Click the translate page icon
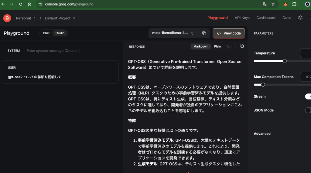 pos(265,4)
